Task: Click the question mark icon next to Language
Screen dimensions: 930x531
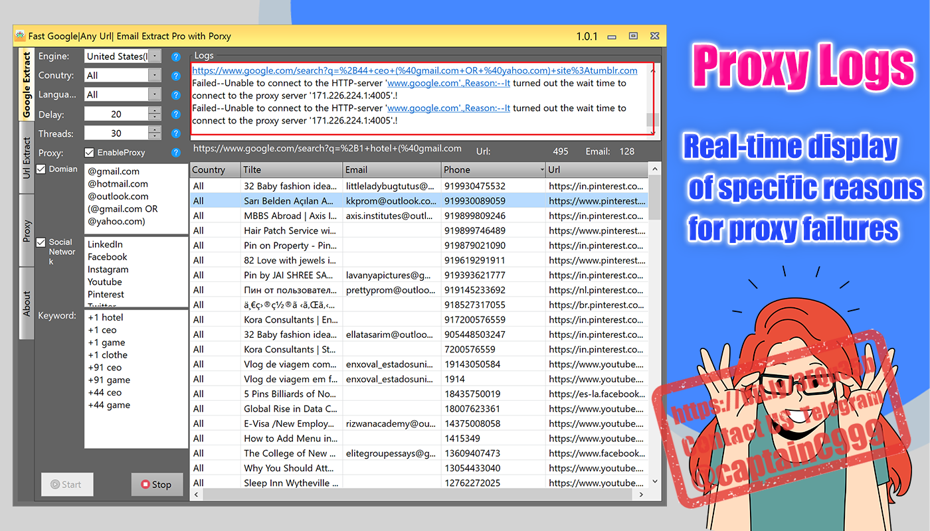Action: 175,94
